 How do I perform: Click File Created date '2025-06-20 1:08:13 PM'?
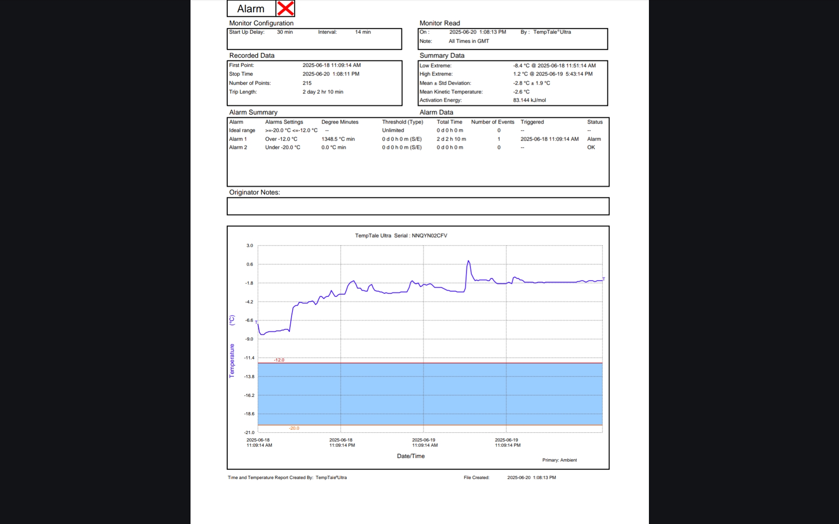point(531,477)
